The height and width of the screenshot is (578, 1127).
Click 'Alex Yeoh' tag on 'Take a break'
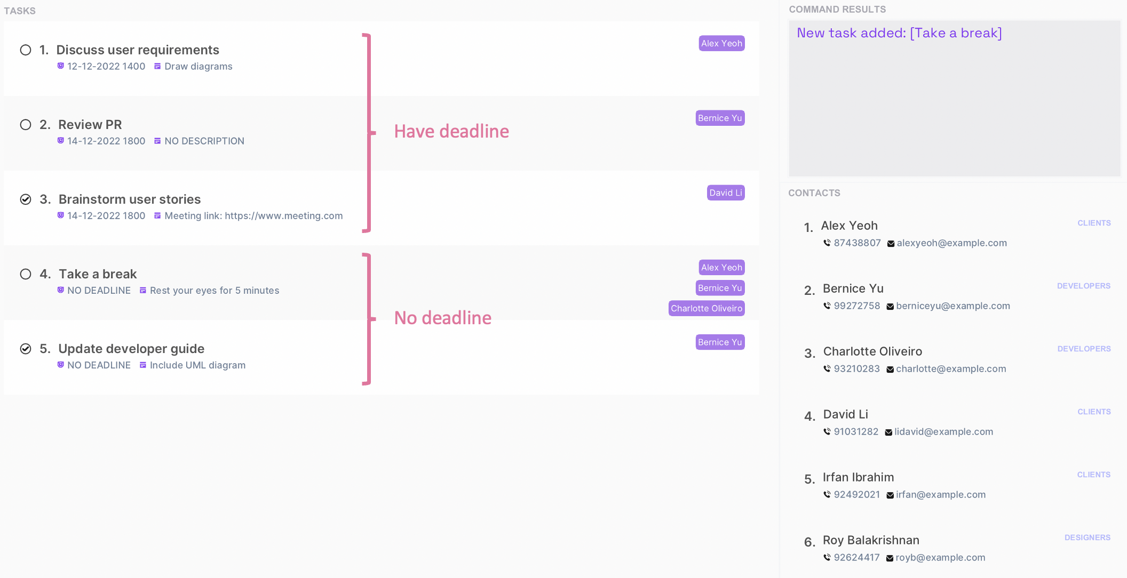click(721, 268)
